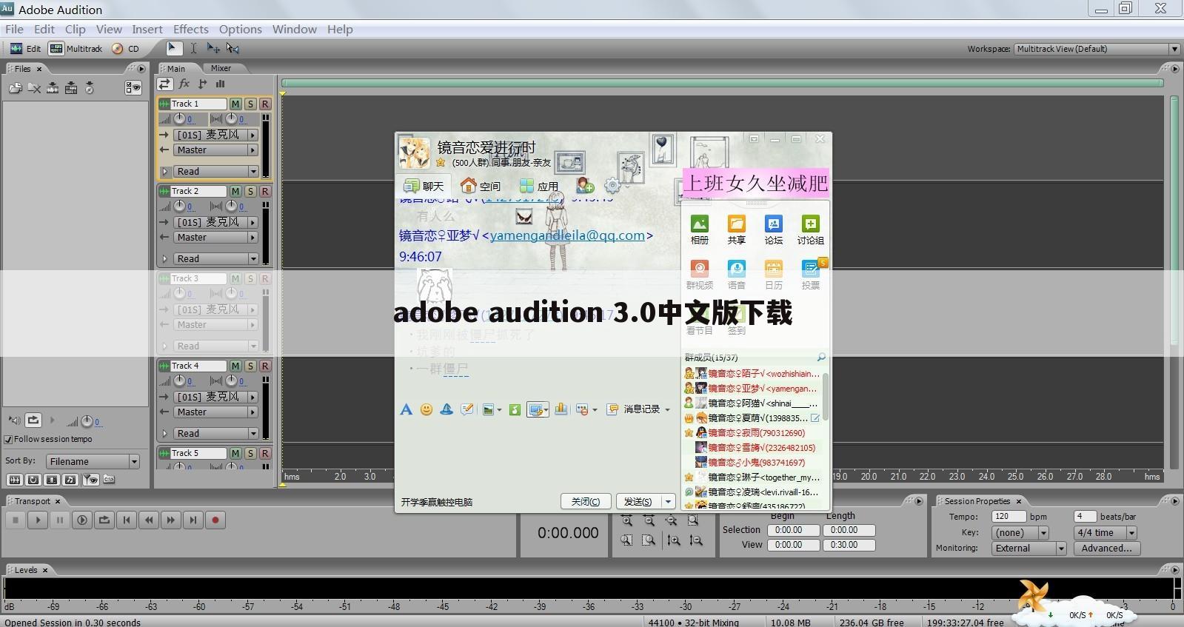
Task: Click the font A icon in QQ chat
Action: [x=406, y=409]
